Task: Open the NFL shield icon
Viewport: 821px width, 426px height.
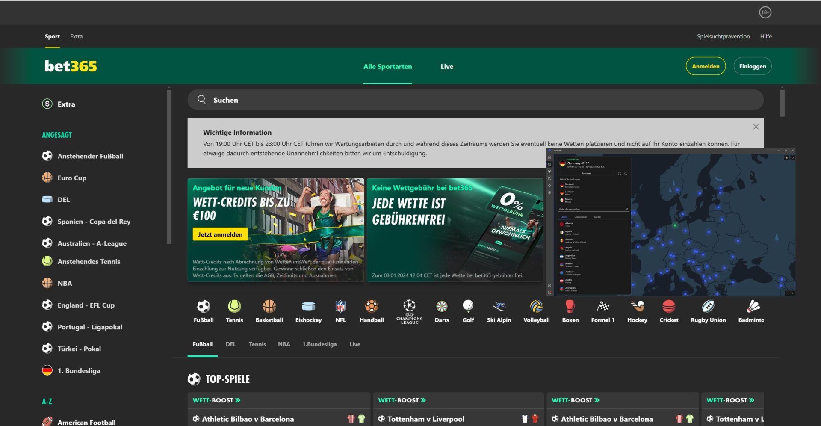Action: click(340, 306)
